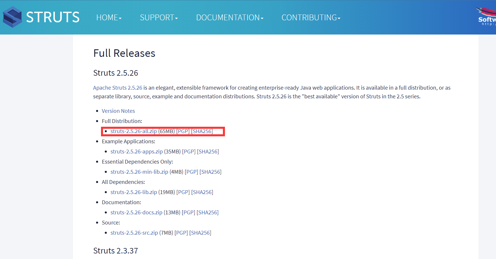Open the SUPPORT dropdown menu

pos(159,18)
